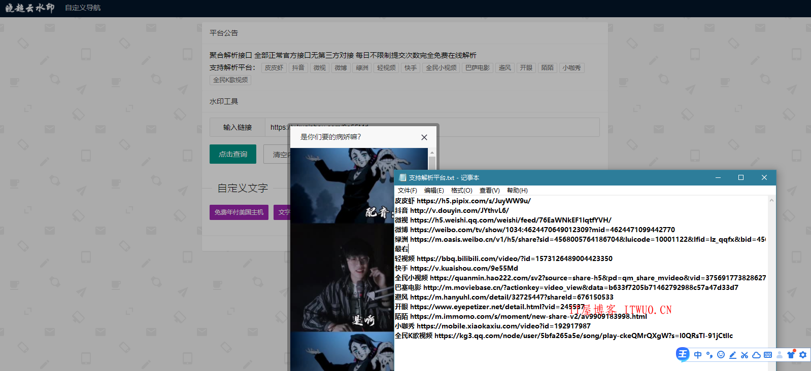Image resolution: width=811 pixels, height=371 pixels.
Task: Click the 免费年付美国主机 purple button
Action: click(239, 212)
